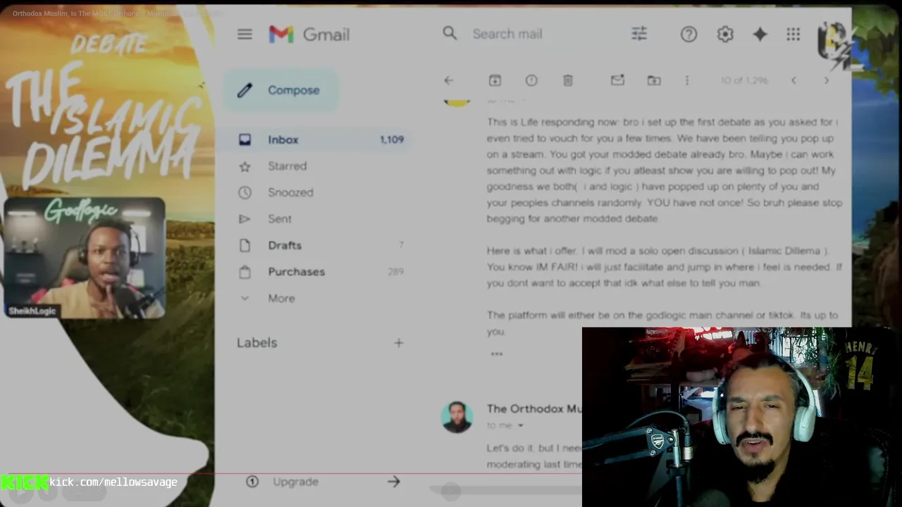902x507 pixels.
Task: Open the Support help icon
Action: 688,34
